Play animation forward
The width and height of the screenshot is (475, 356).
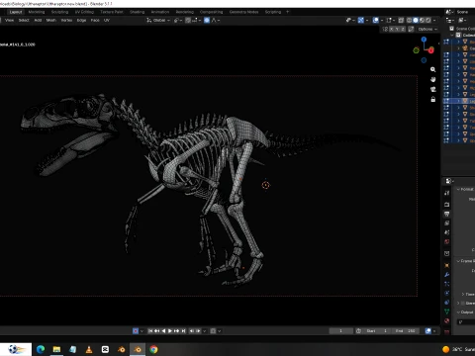[170, 331]
